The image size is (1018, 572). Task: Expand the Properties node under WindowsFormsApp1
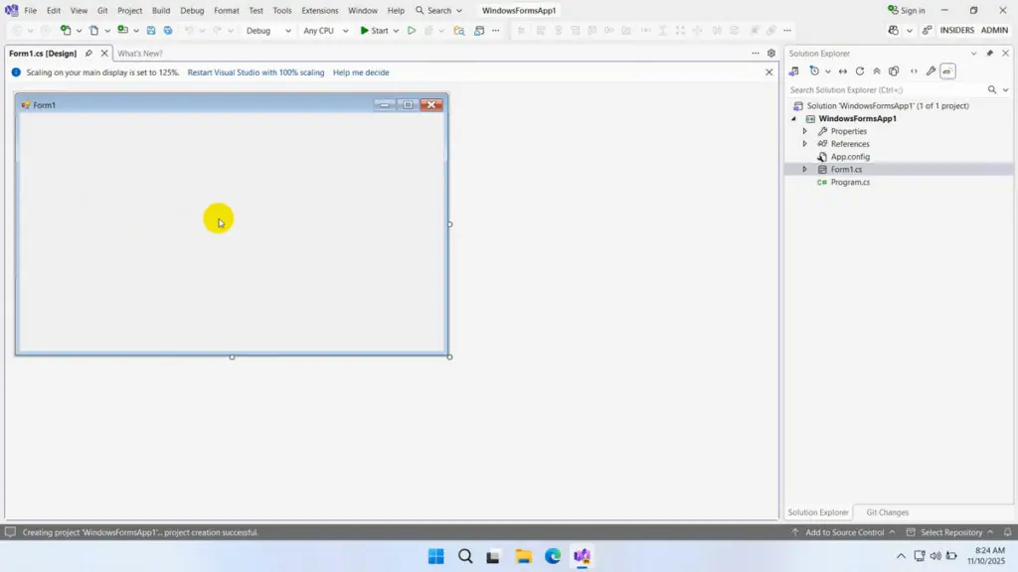805,130
